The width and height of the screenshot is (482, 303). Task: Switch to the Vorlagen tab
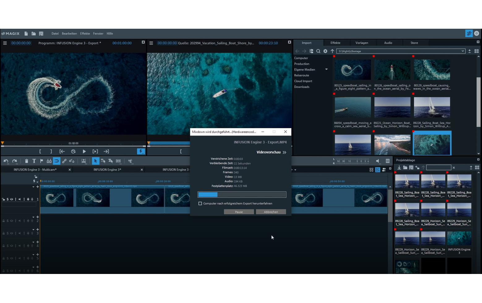pyautogui.click(x=361, y=43)
